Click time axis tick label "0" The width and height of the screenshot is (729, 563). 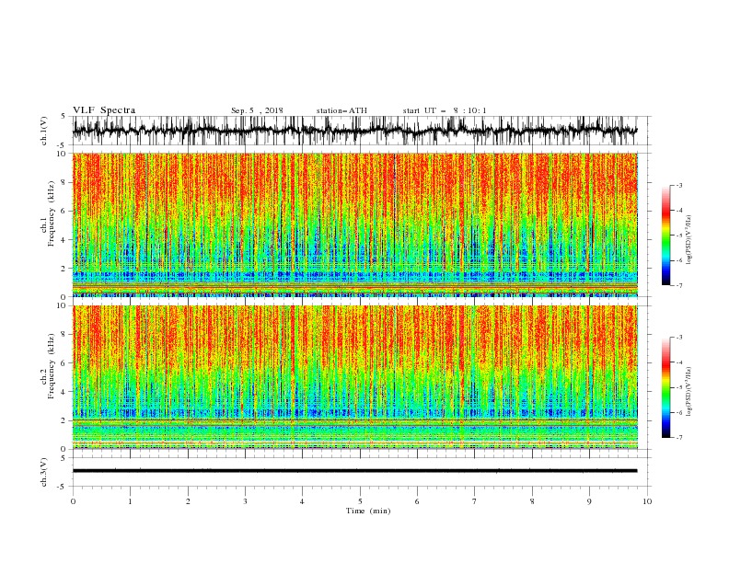73,501
